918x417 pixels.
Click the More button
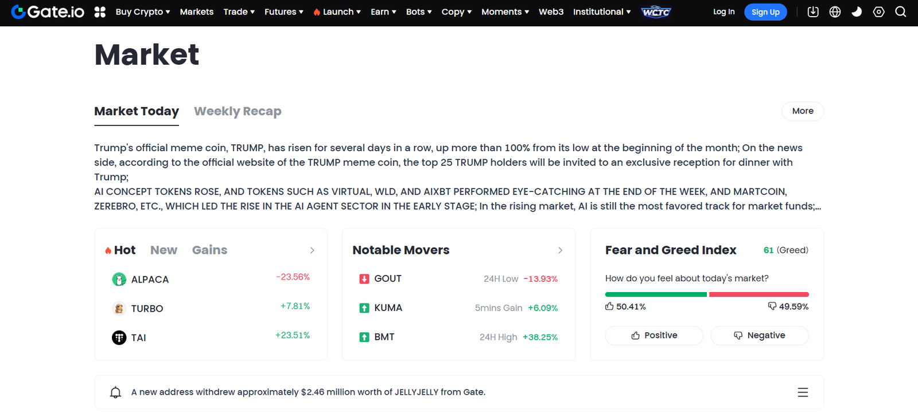click(803, 111)
